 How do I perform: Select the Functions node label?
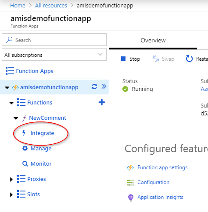(39, 102)
